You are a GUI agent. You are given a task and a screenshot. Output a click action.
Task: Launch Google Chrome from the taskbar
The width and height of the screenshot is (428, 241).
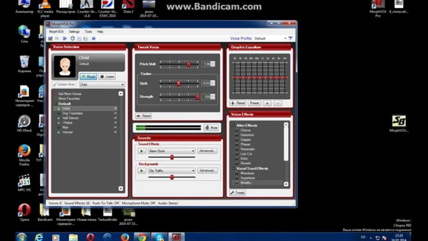(142, 237)
